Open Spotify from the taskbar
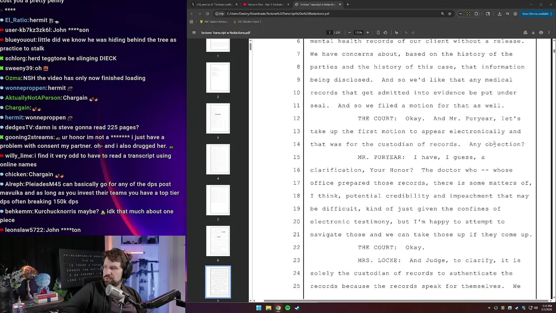 point(288,308)
